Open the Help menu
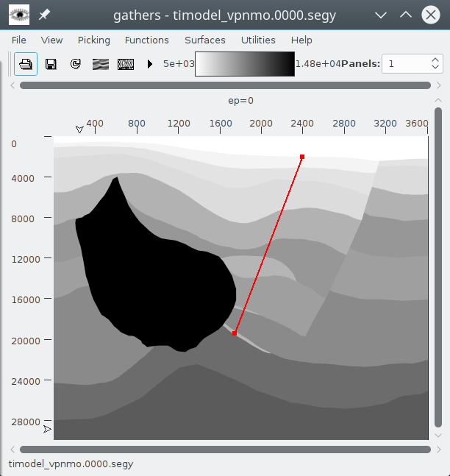450x476 pixels. click(x=301, y=40)
